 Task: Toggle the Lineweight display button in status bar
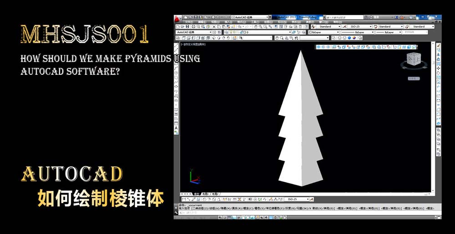tap(266, 218)
